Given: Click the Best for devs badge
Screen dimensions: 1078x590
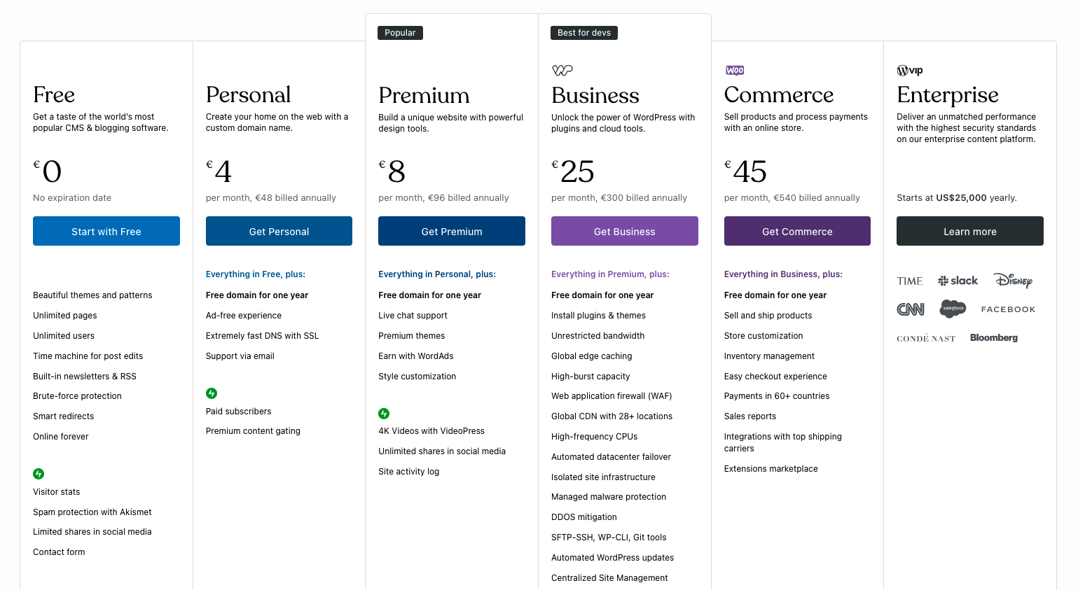Looking at the screenshot, I should [x=584, y=33].
